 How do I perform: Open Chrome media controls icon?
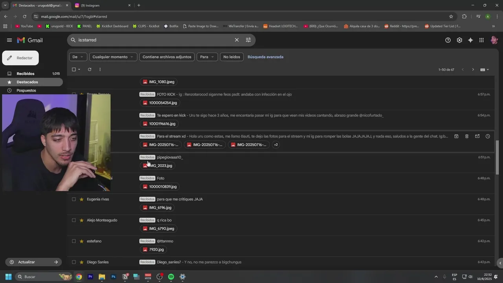click(478, 17)
